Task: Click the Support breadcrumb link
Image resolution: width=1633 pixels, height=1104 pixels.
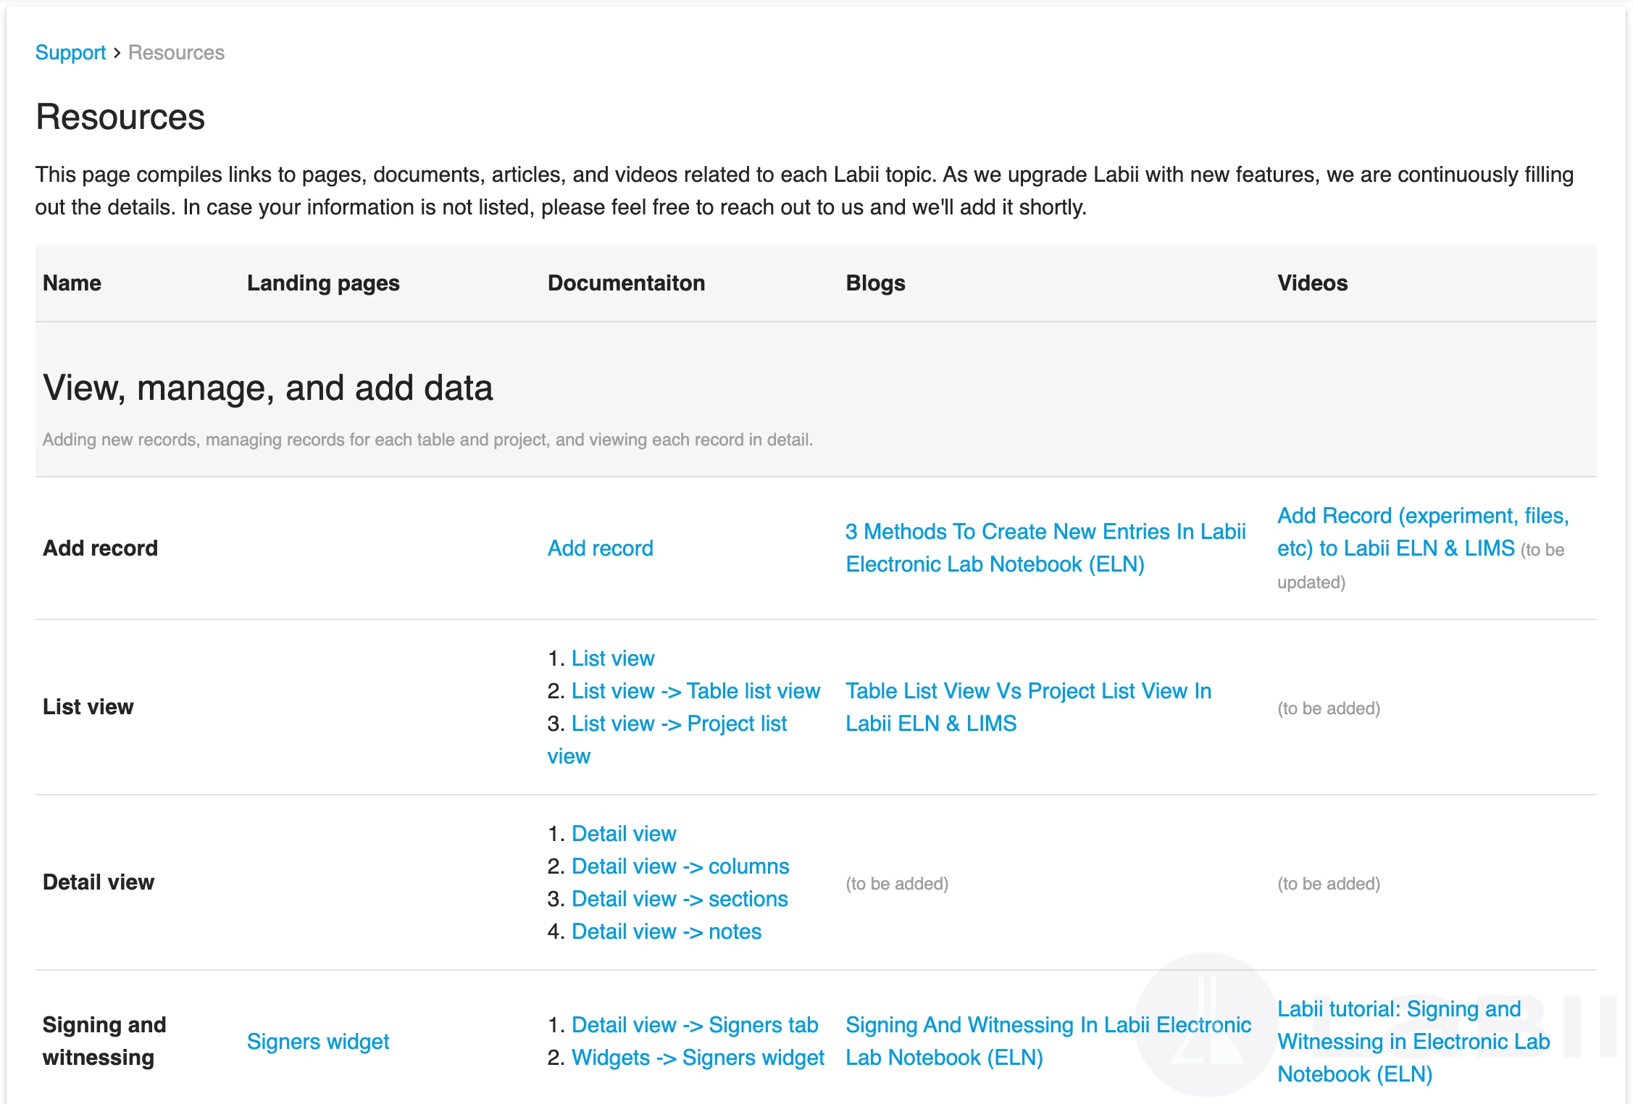Action: (x=70, y=53)
